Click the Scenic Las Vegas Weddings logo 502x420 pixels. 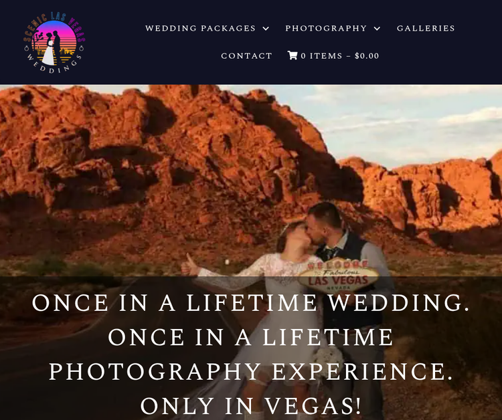[x=54, y=43]
